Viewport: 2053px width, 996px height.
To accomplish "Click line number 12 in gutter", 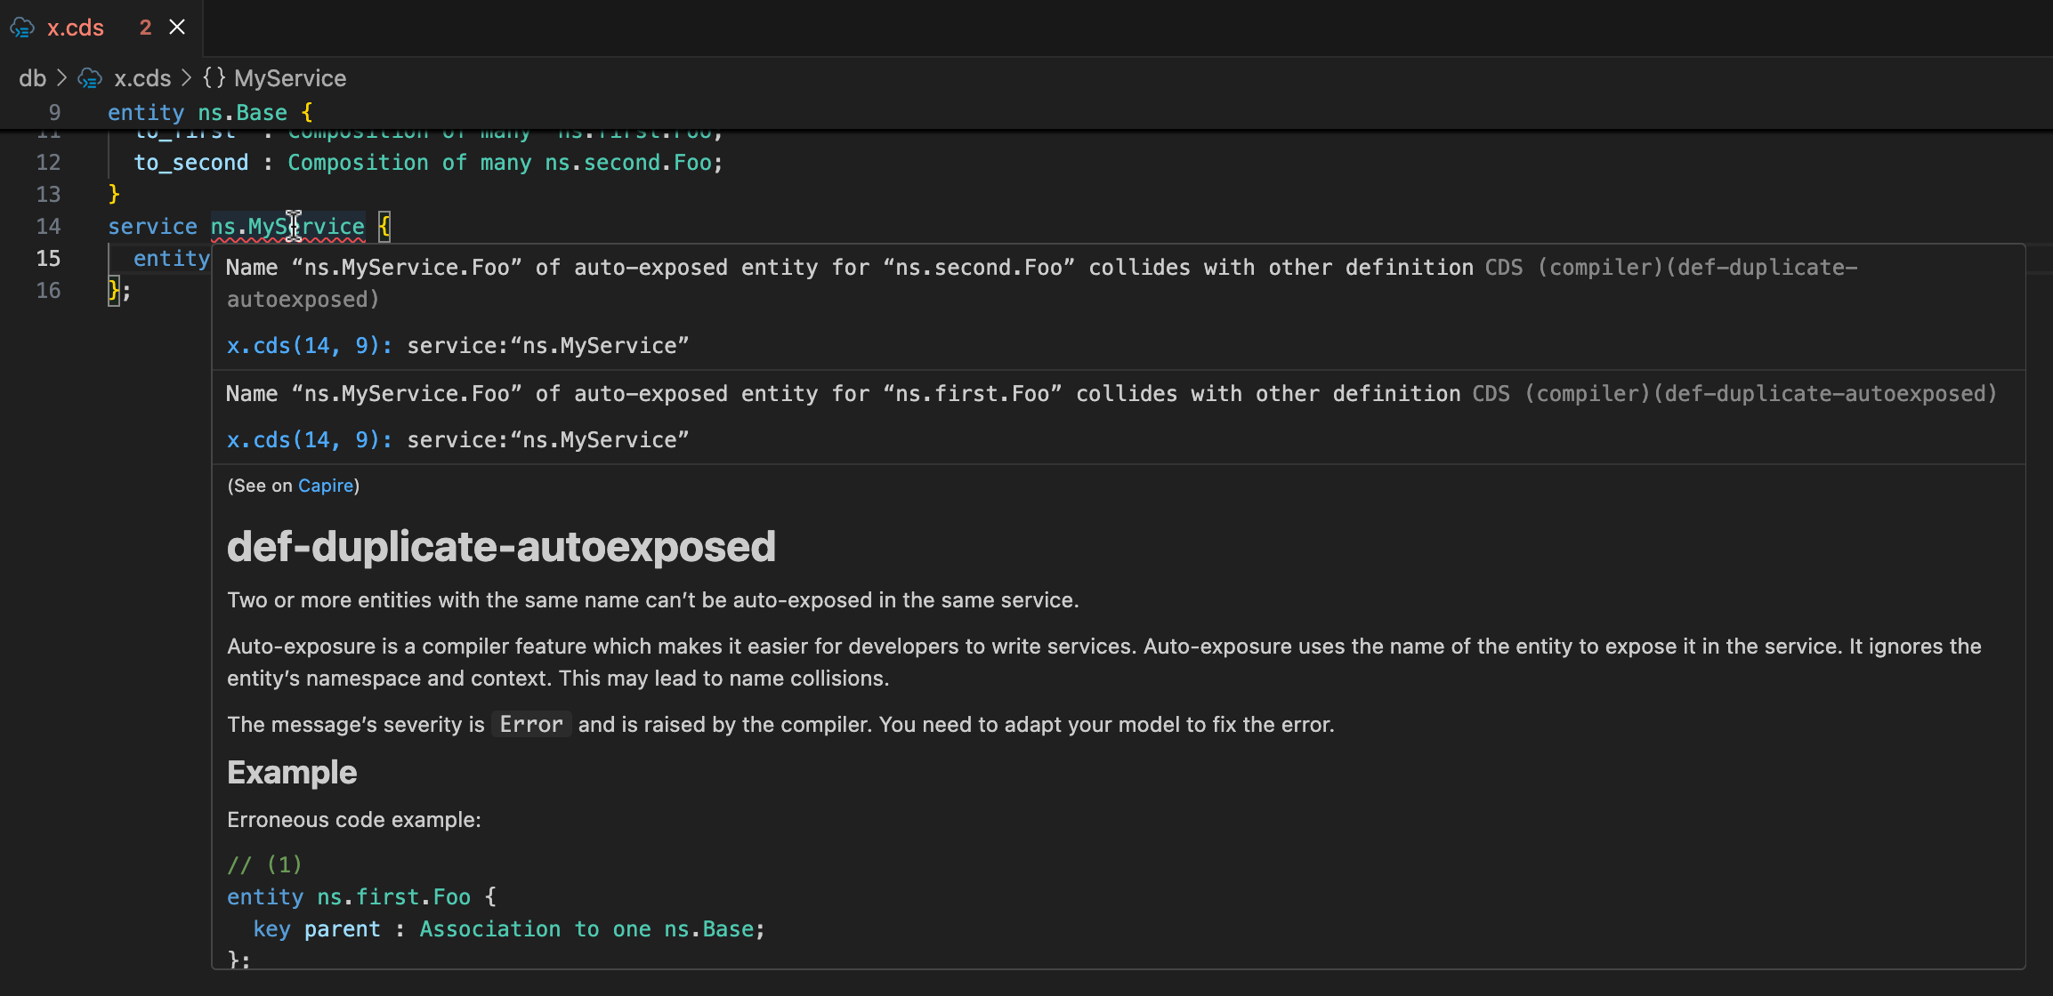I will pyautogui.click(x=48, y=163).
